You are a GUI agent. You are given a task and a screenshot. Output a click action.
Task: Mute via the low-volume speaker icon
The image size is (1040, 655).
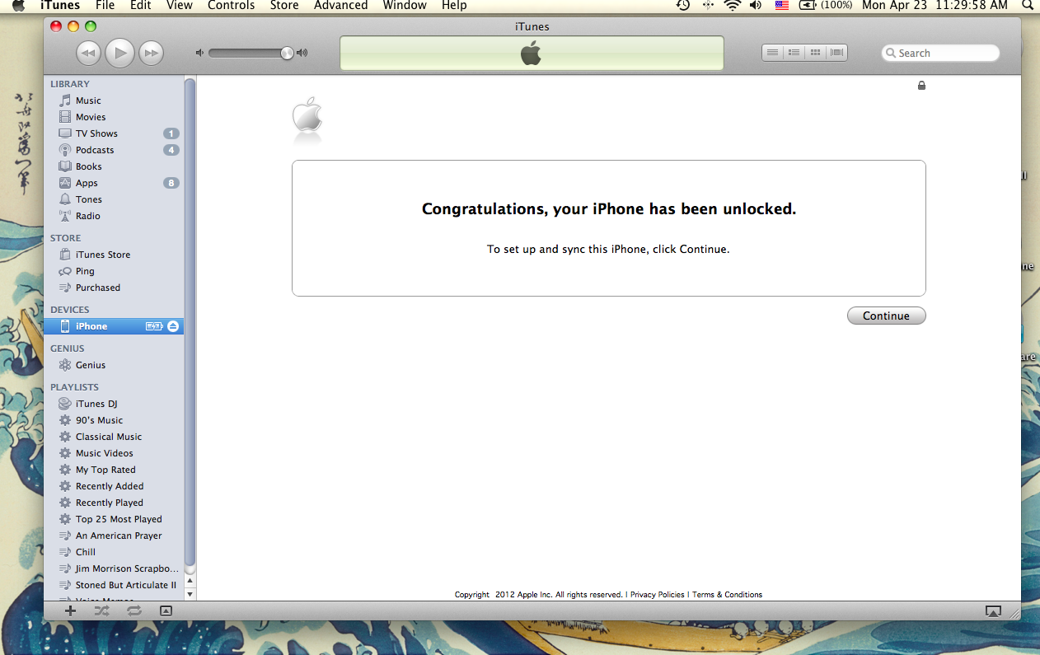[x=199, y=53]
